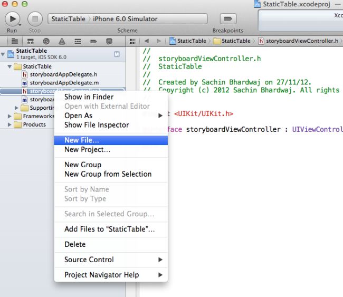Select the Frameworks folder
The image size is (343, 297).
point(34,116)
